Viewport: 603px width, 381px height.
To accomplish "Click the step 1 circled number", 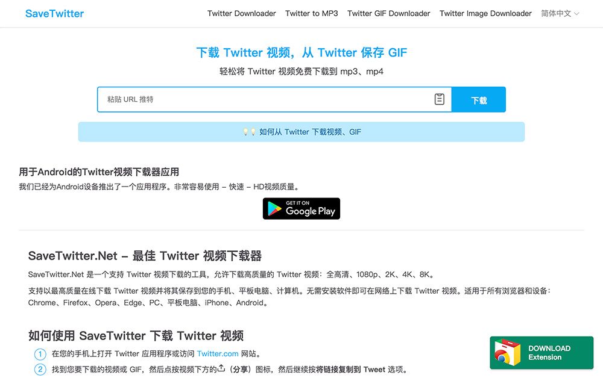I will (40, 354).
